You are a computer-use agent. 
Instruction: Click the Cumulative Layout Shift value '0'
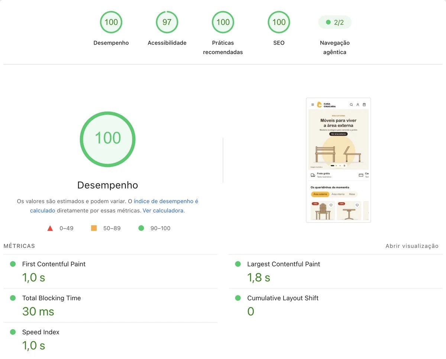[251, 311]
